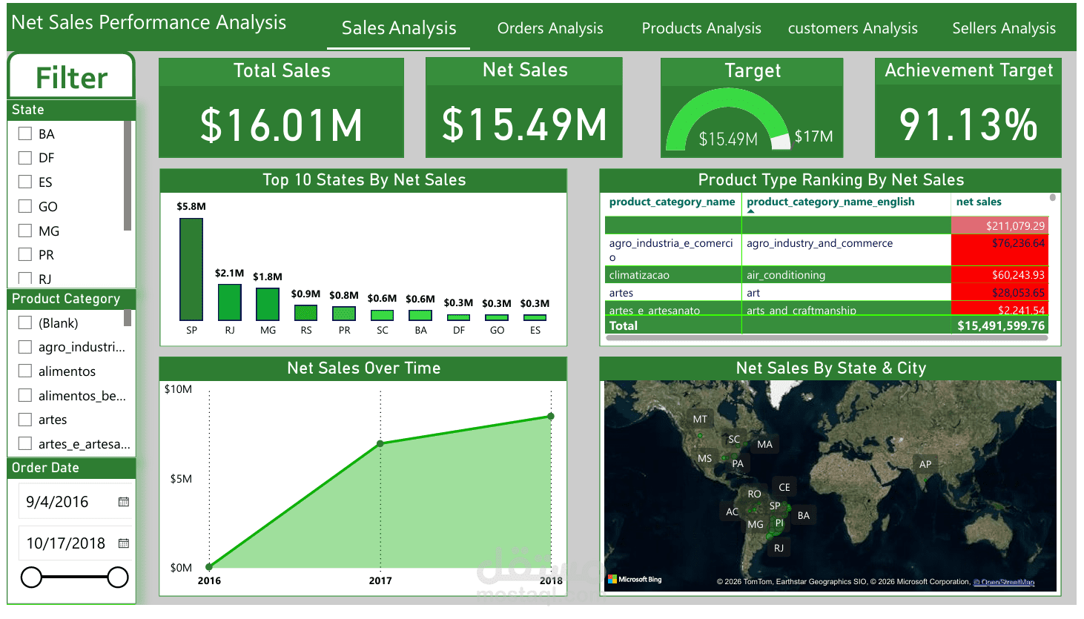Open the Orders Analysis tab
Image resolution: width=1084 pixels, height=619 pixels.
550,28
